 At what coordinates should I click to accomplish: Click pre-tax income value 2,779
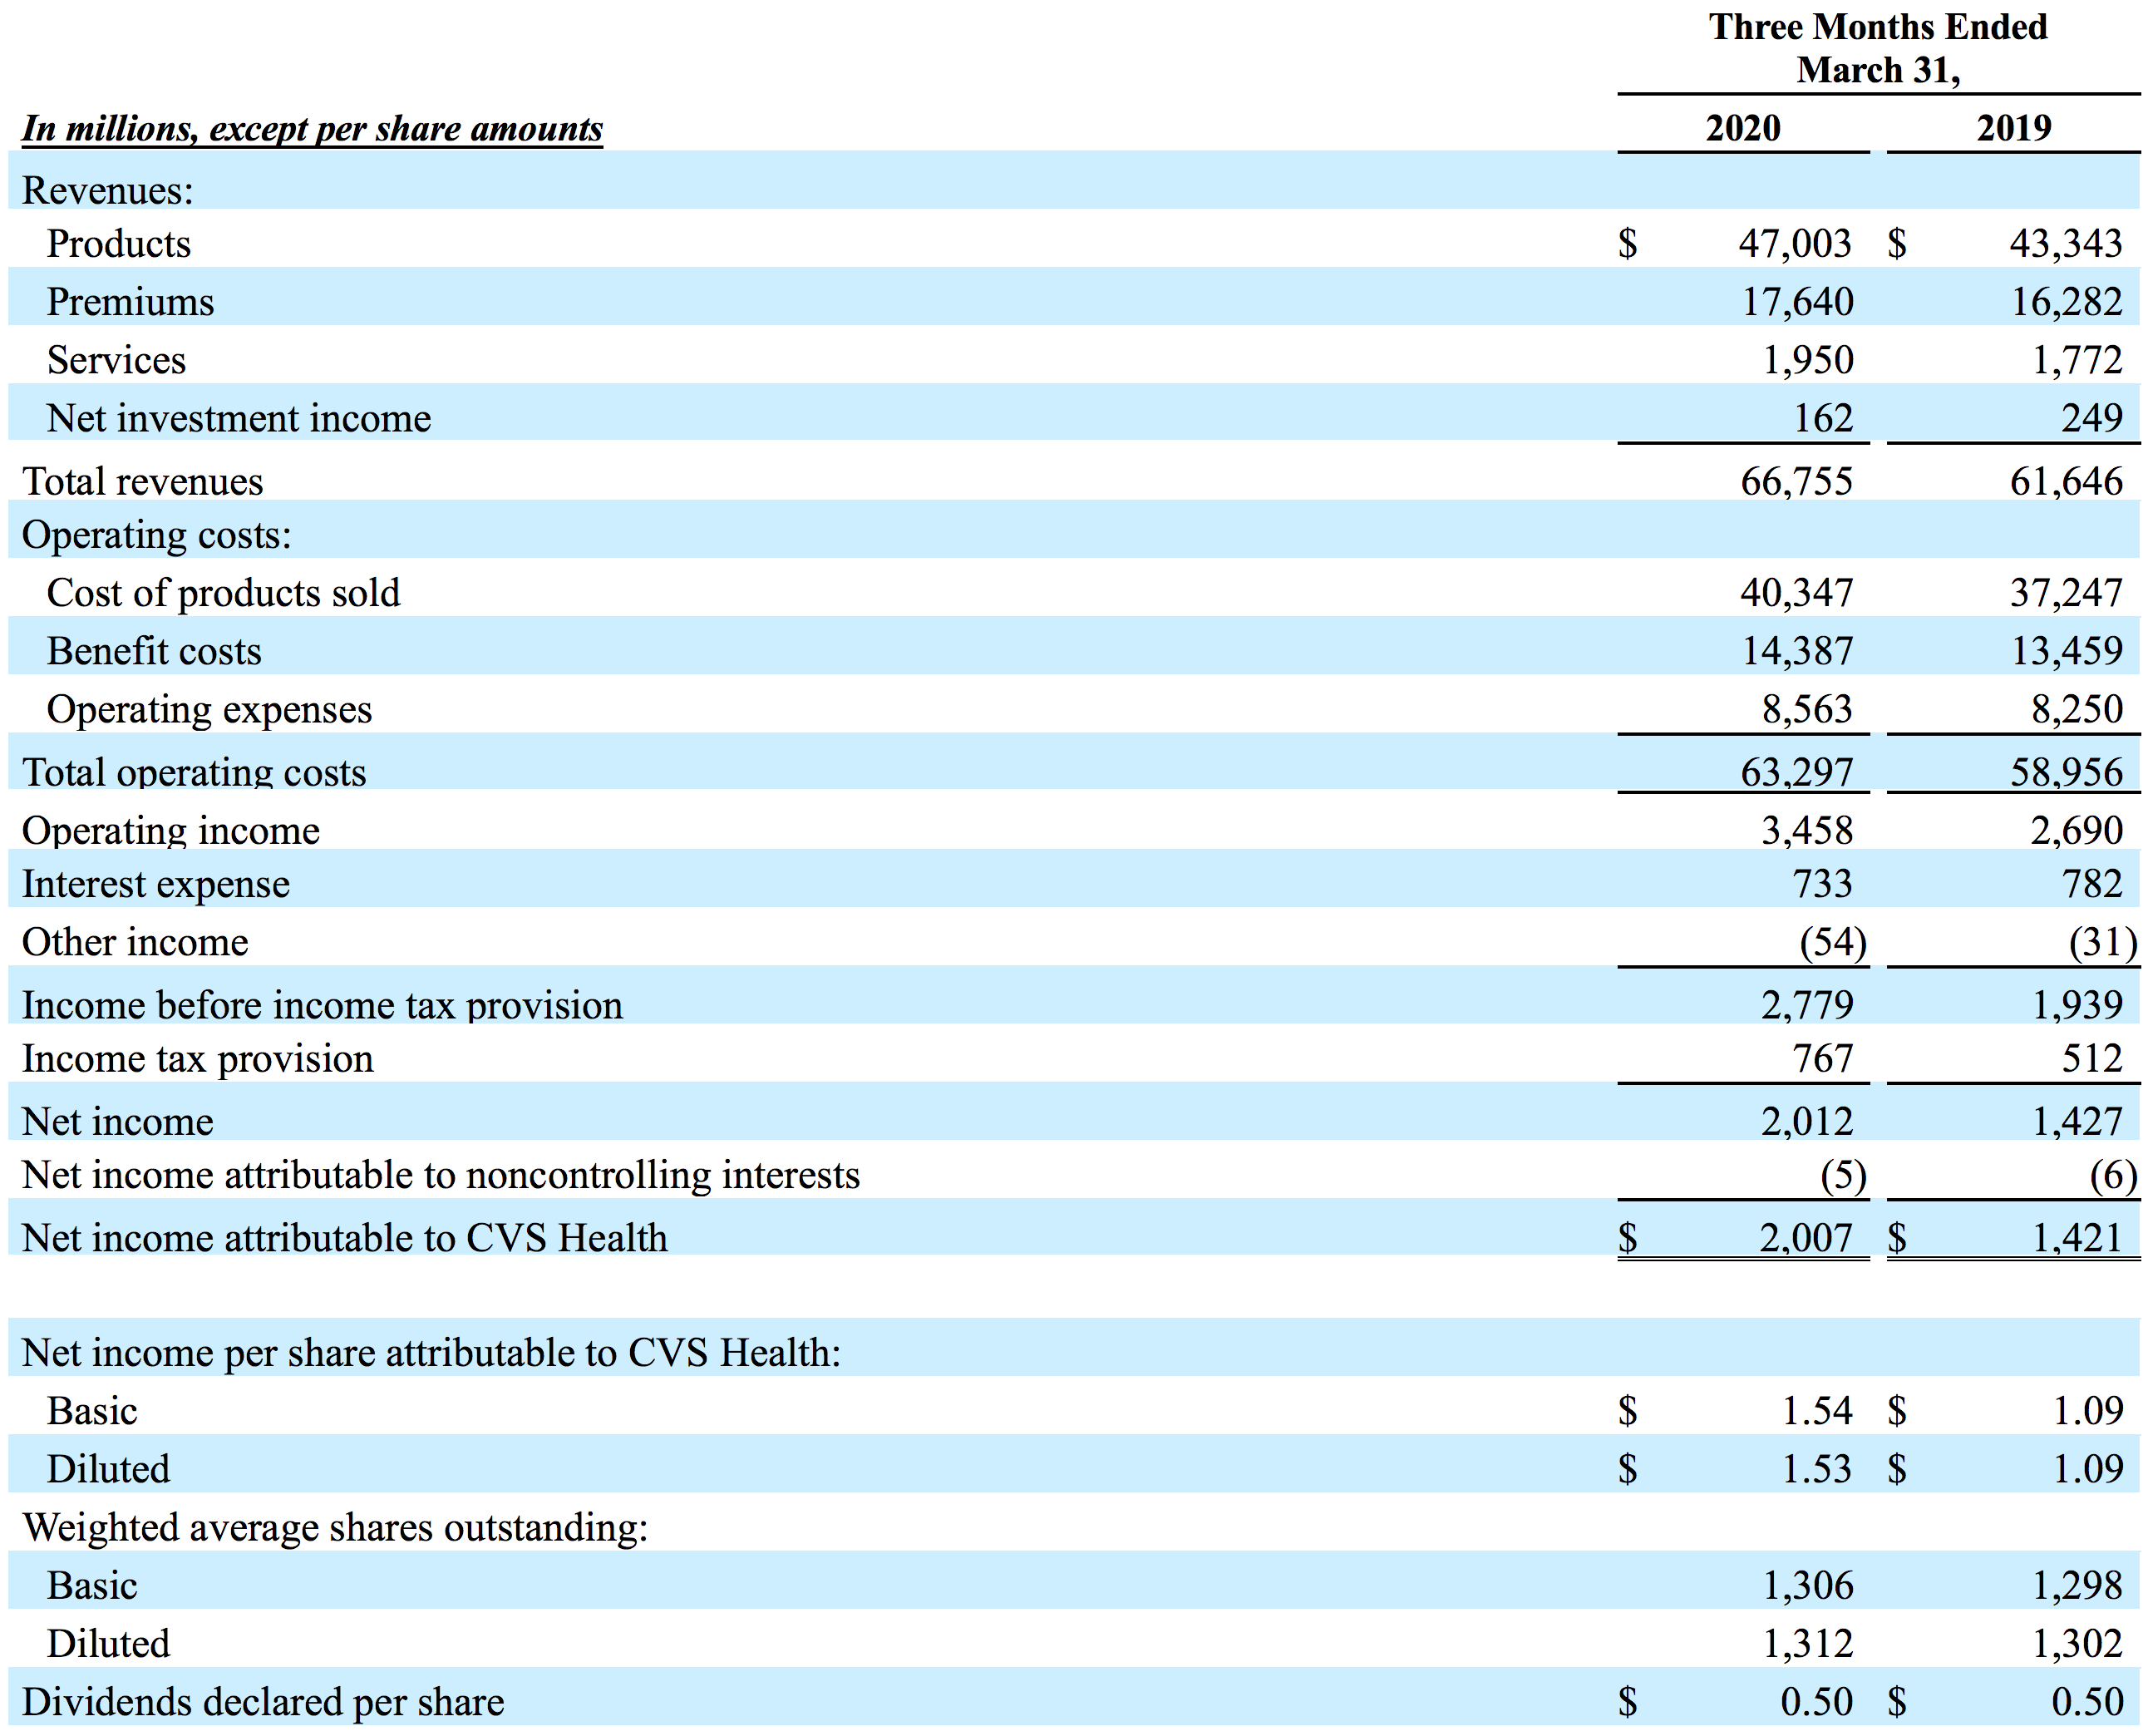[x=1807, y=1004]
